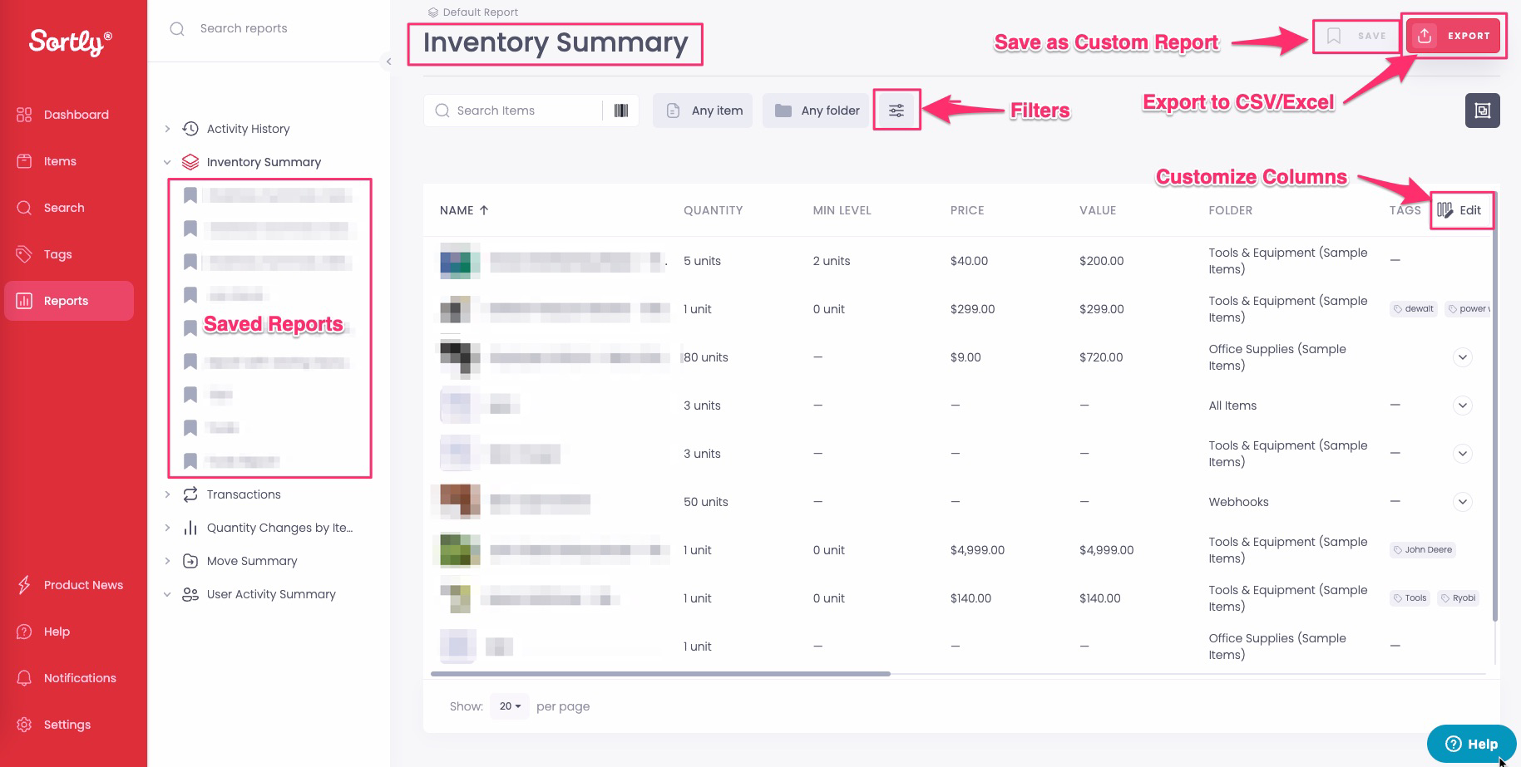The width and height of the screenshot is (1521, 767).
Task: Open Settings gear in sidebar
Action: click(x=25, y=725)
